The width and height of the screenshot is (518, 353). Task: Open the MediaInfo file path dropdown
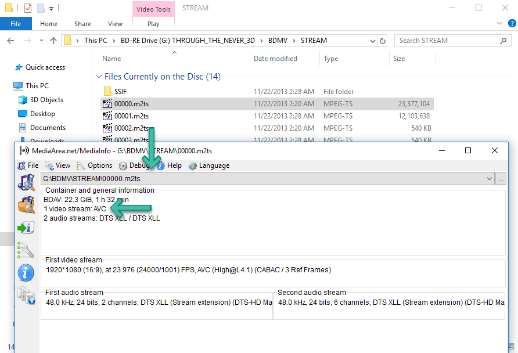pyautogui.click(x=490, y=179)
